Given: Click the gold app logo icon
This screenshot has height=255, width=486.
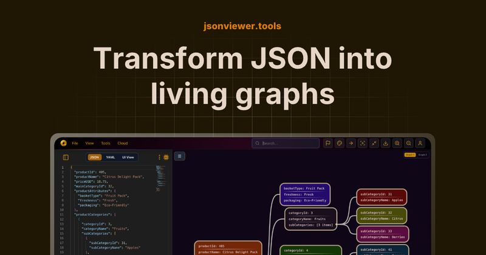Looking at the screenshot, I should (x=64, y=143).
